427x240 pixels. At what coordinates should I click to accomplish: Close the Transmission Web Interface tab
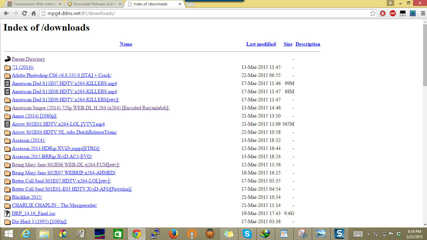[60, 4]
